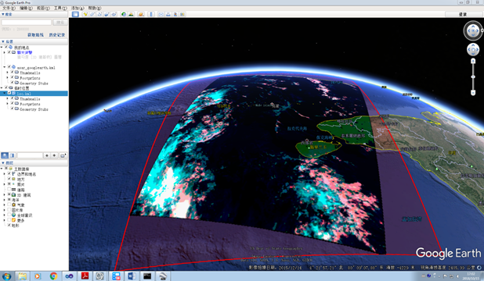The width and height of the screenshot is (484, 281).
Task: Open the 帮助 menu
Action: 95,8
